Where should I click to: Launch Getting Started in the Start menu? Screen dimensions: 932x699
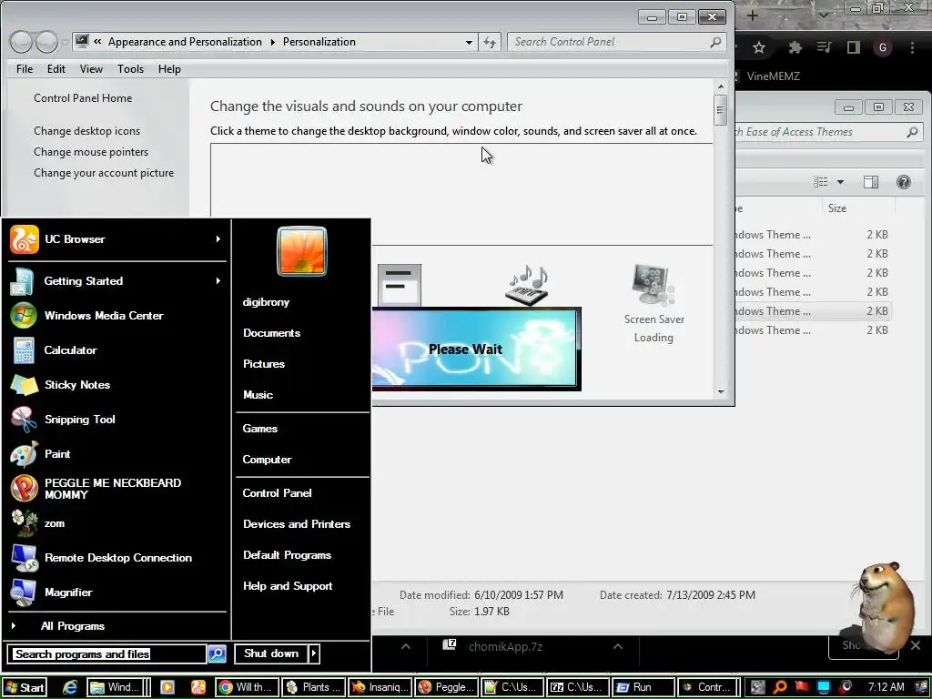coord(117,281)
